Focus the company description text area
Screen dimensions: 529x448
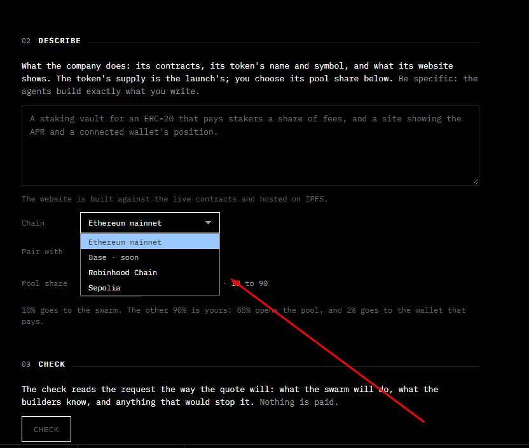tap(251, 146)
